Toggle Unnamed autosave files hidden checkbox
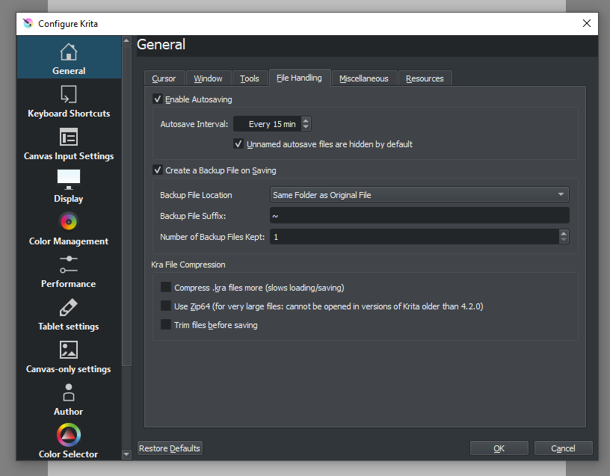The image size is (610, 476). [238, 144]
